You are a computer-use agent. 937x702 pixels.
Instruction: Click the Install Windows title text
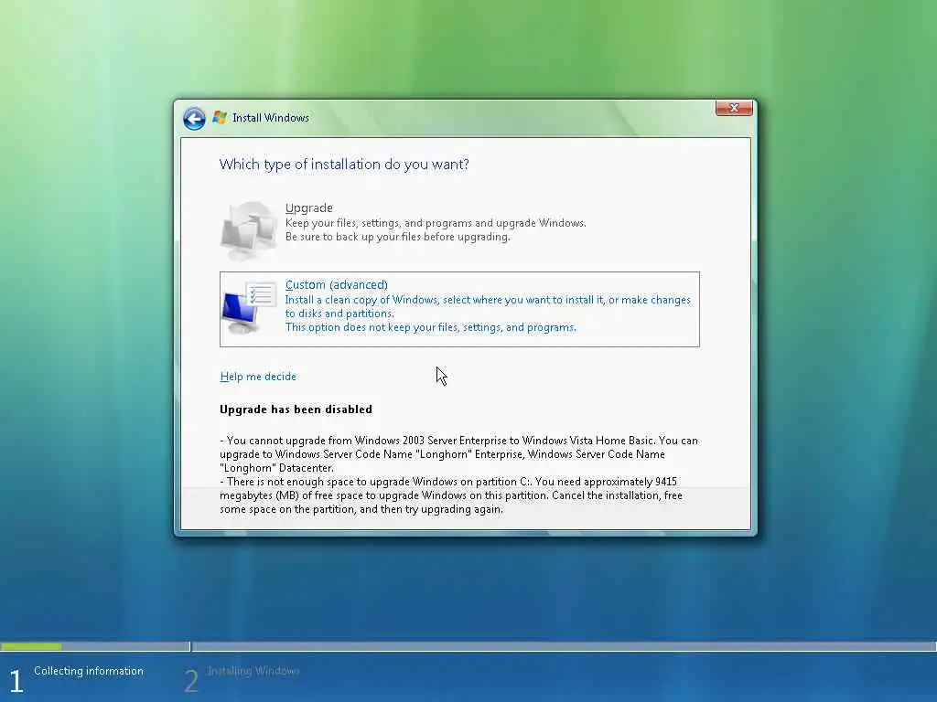tap(271, 118)
